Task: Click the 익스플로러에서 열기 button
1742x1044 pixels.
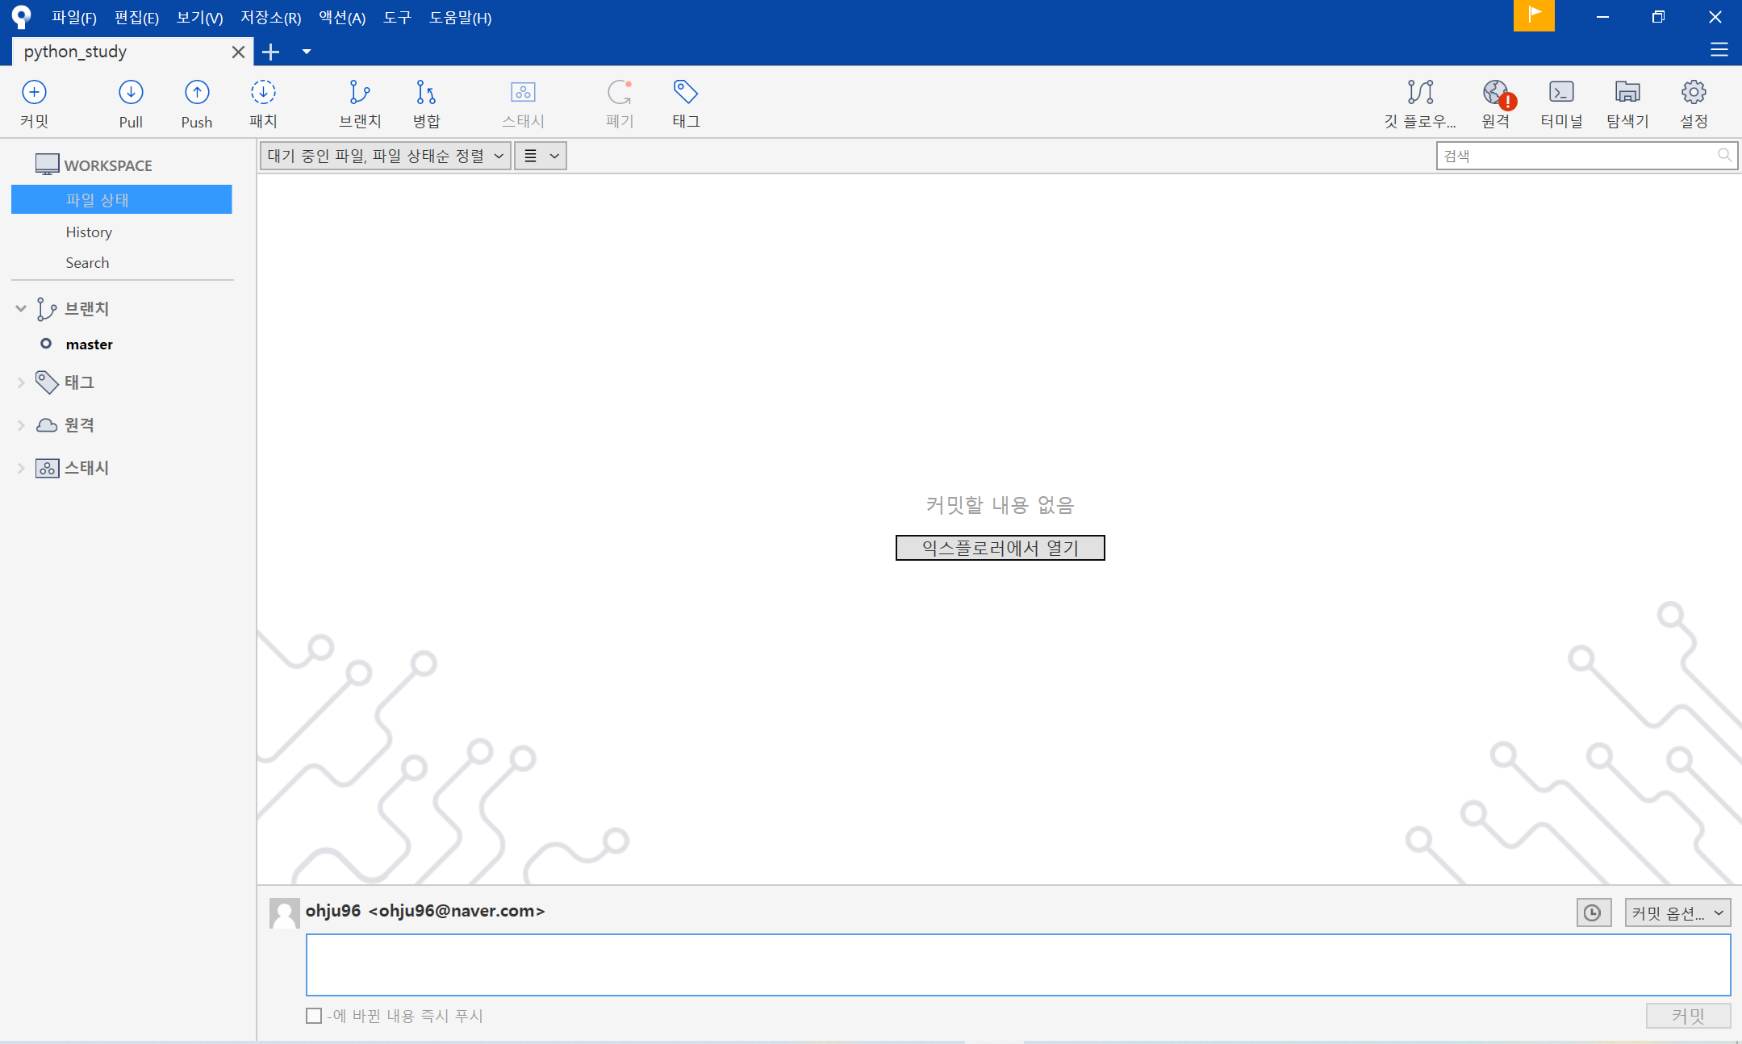Action: [x=1000, y=548]
